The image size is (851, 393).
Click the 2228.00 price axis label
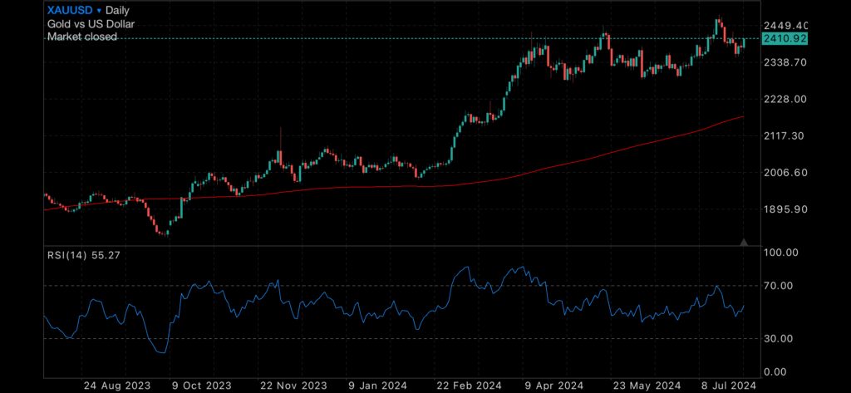786,100
